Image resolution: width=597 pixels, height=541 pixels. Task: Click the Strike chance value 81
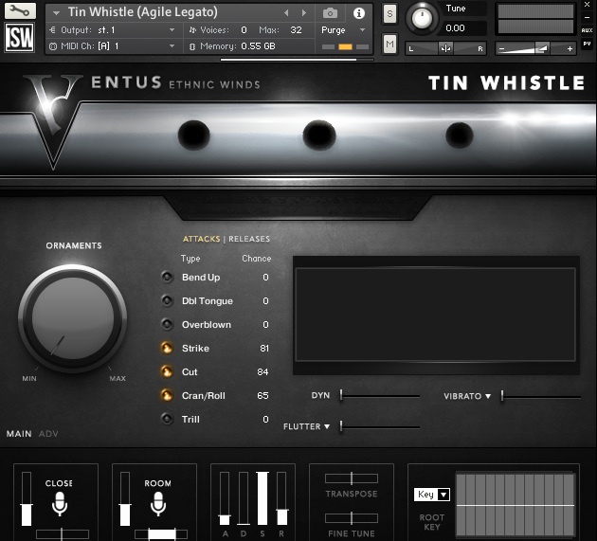(x=264, y=348)
